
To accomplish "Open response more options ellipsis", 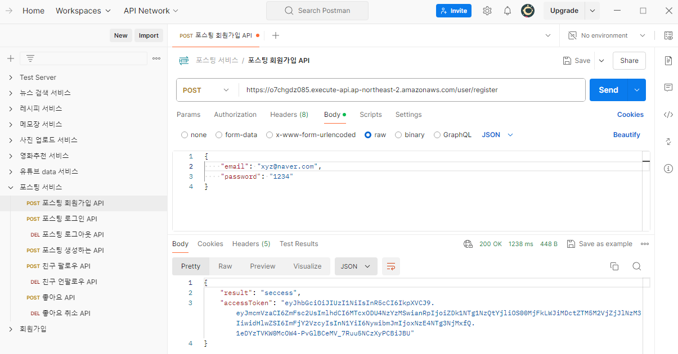I will coord(645,244).
